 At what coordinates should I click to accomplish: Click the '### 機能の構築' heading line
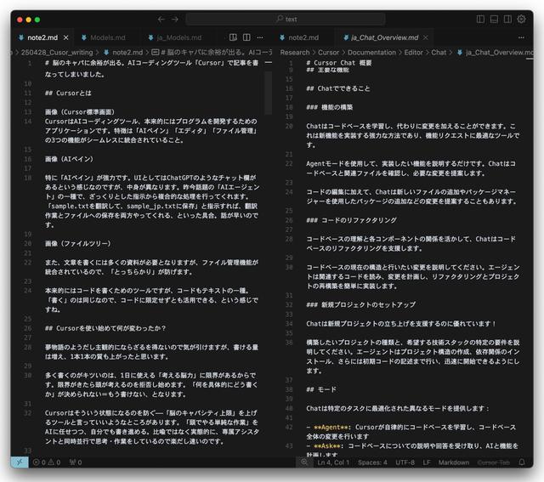coord(329,107)
